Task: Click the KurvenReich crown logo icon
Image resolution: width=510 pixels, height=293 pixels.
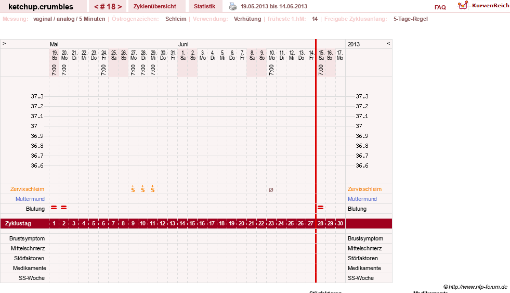Action: [463, 5]
